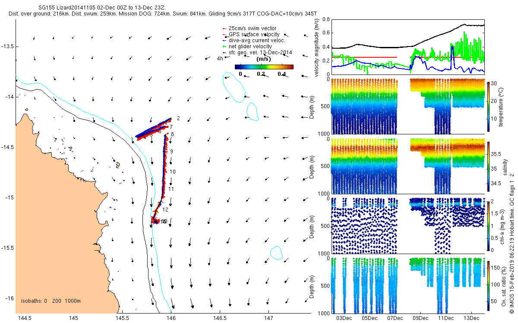Click the '0.6' tick on velocity magnitude axis
518x323 pixels.
[x=326, y=33]
